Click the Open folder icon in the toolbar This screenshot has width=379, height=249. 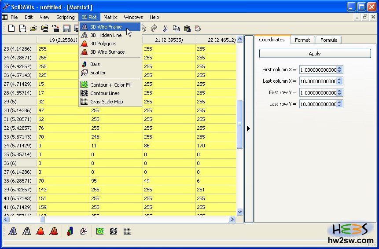(33, 29)
